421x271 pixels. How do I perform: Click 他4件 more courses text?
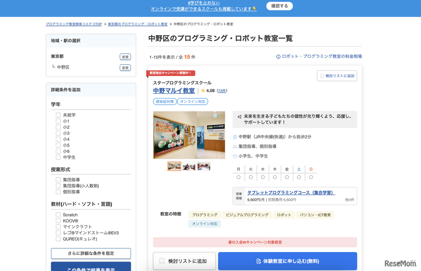(x=350, y=200)
